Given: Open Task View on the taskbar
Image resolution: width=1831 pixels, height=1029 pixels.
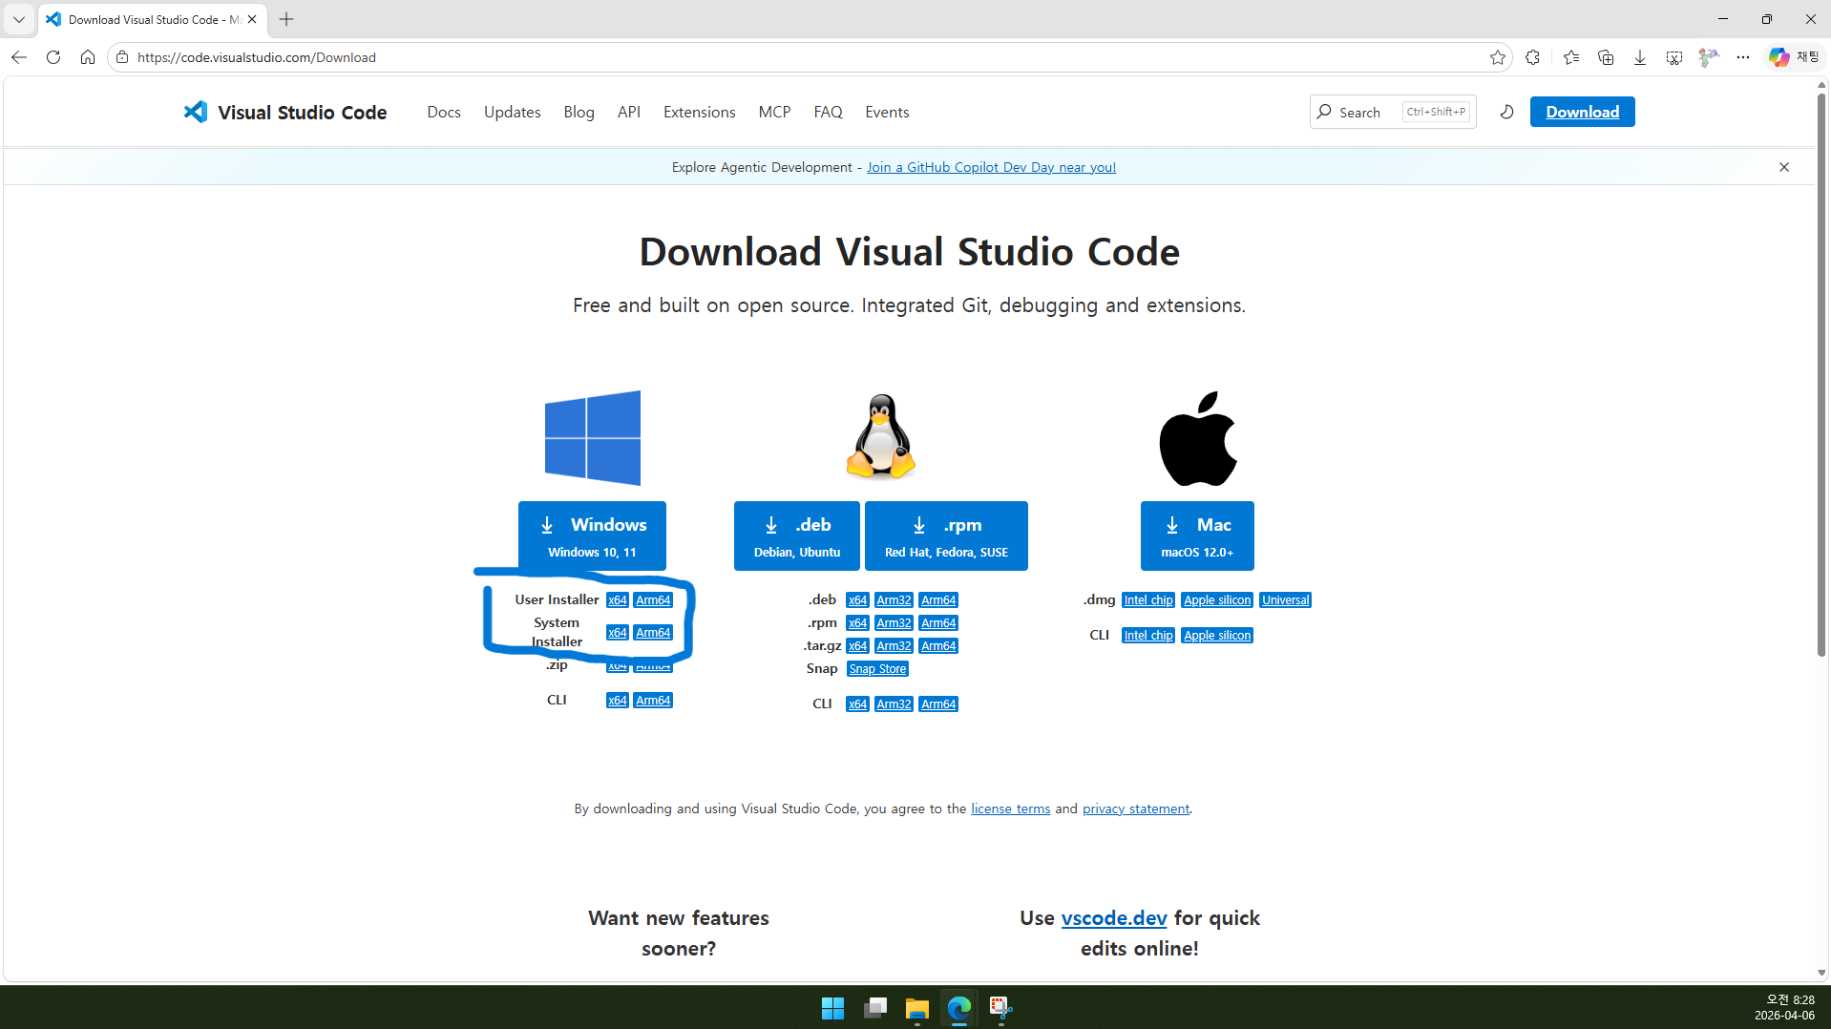Looking at the screenshot, I should click(875, 1008).
